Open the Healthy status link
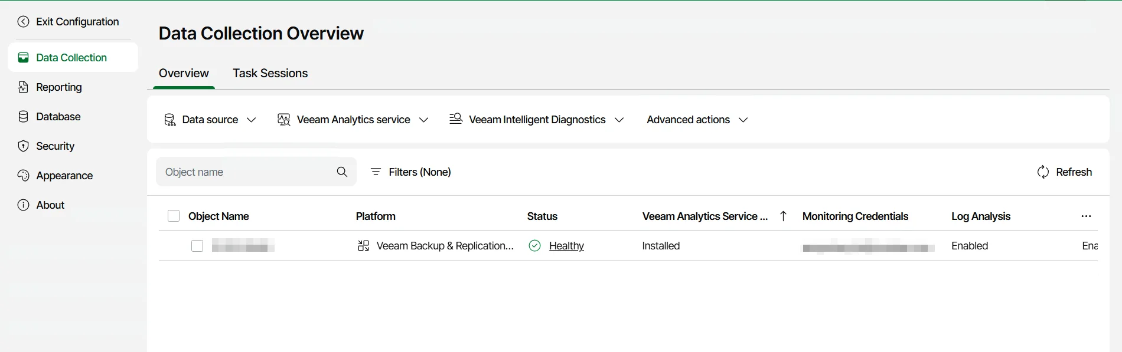The height and width of the screenshot is (352, 1122). 566,246
